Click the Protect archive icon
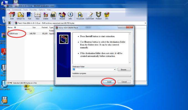The height and width of the screenshot is (110, 188). click(x=99, y=16)
